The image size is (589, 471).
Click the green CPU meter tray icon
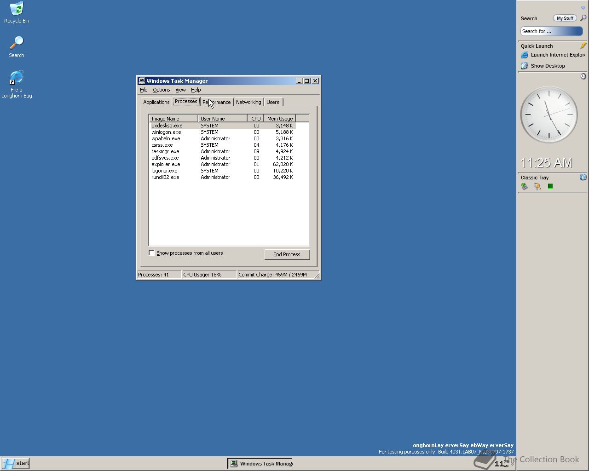[550, 186]
